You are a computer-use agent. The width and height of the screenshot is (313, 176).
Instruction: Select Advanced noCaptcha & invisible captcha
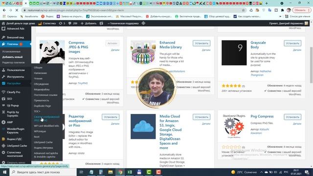[x=46, y=155]
